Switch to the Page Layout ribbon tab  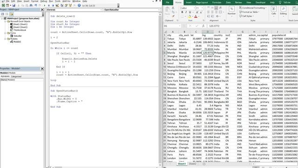click(202, 2)
